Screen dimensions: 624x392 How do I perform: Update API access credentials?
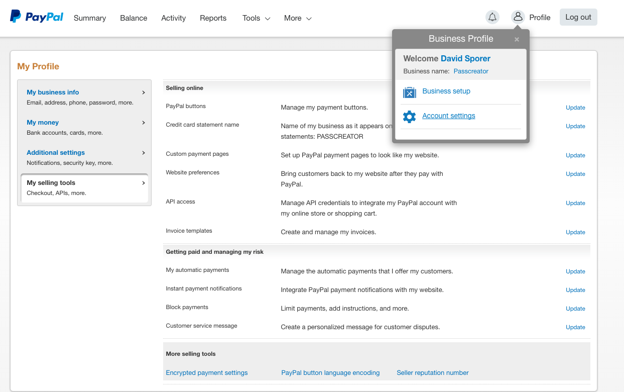pos(575,203)
